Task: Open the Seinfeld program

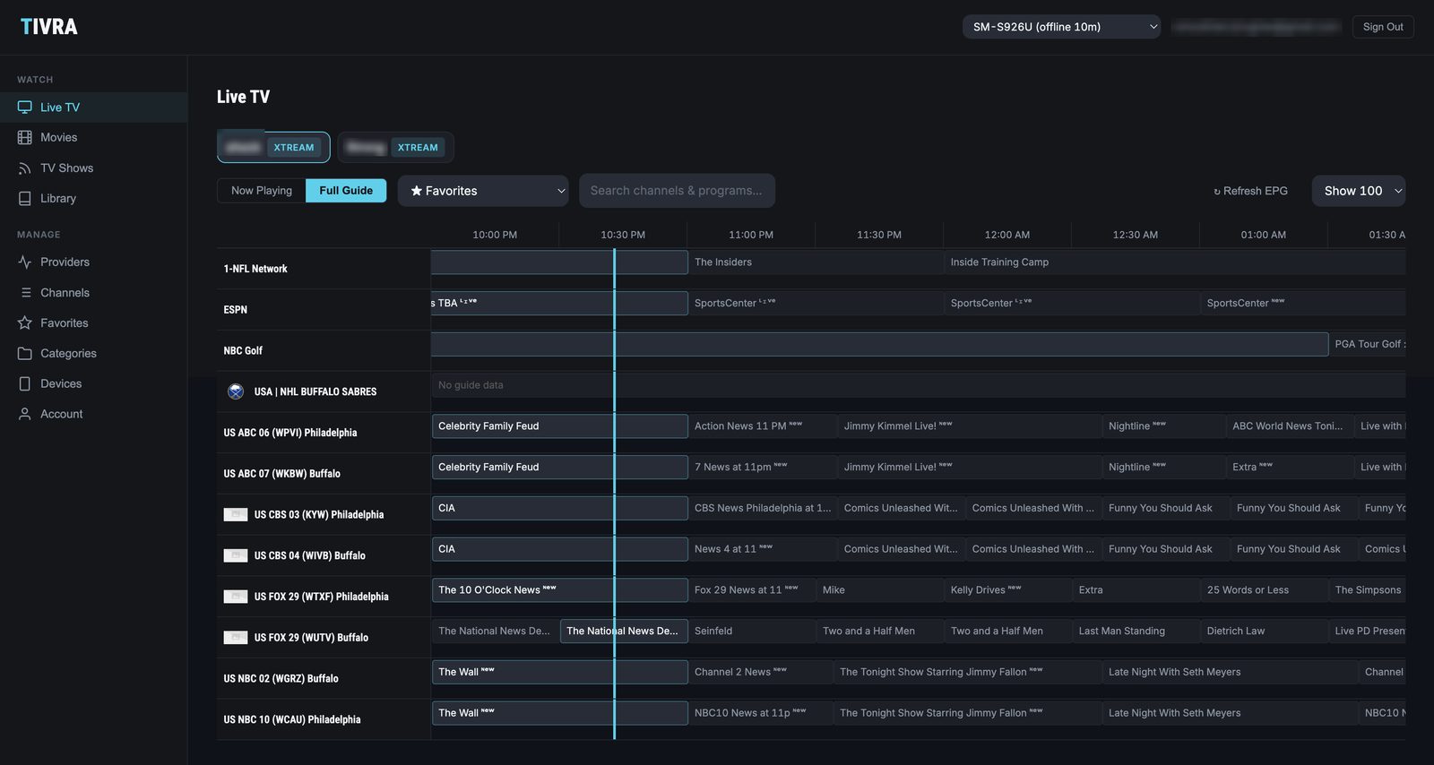Action: click(x=751, y=632)
